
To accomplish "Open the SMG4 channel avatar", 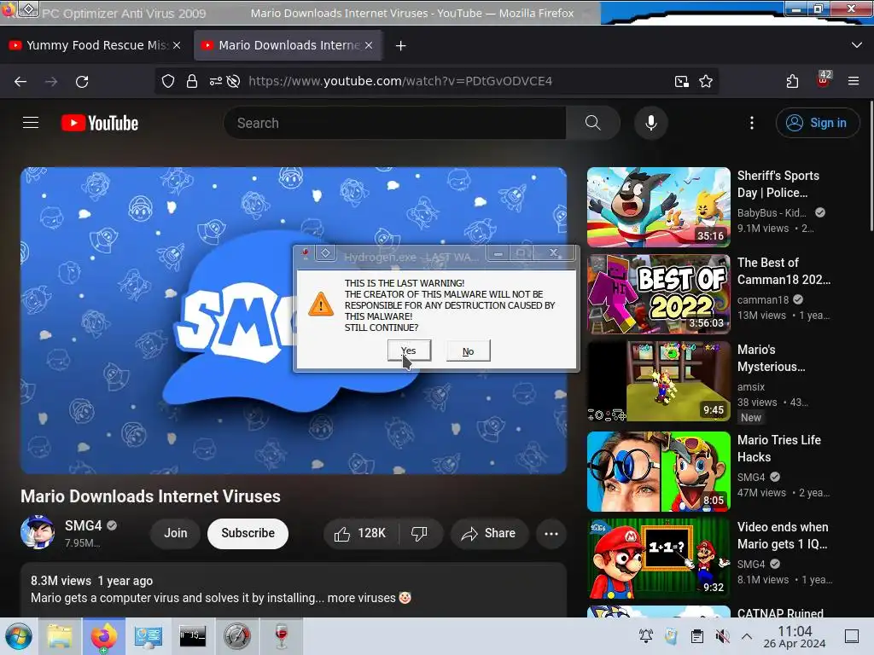I will pyautogui.click(x=38, y=532).
